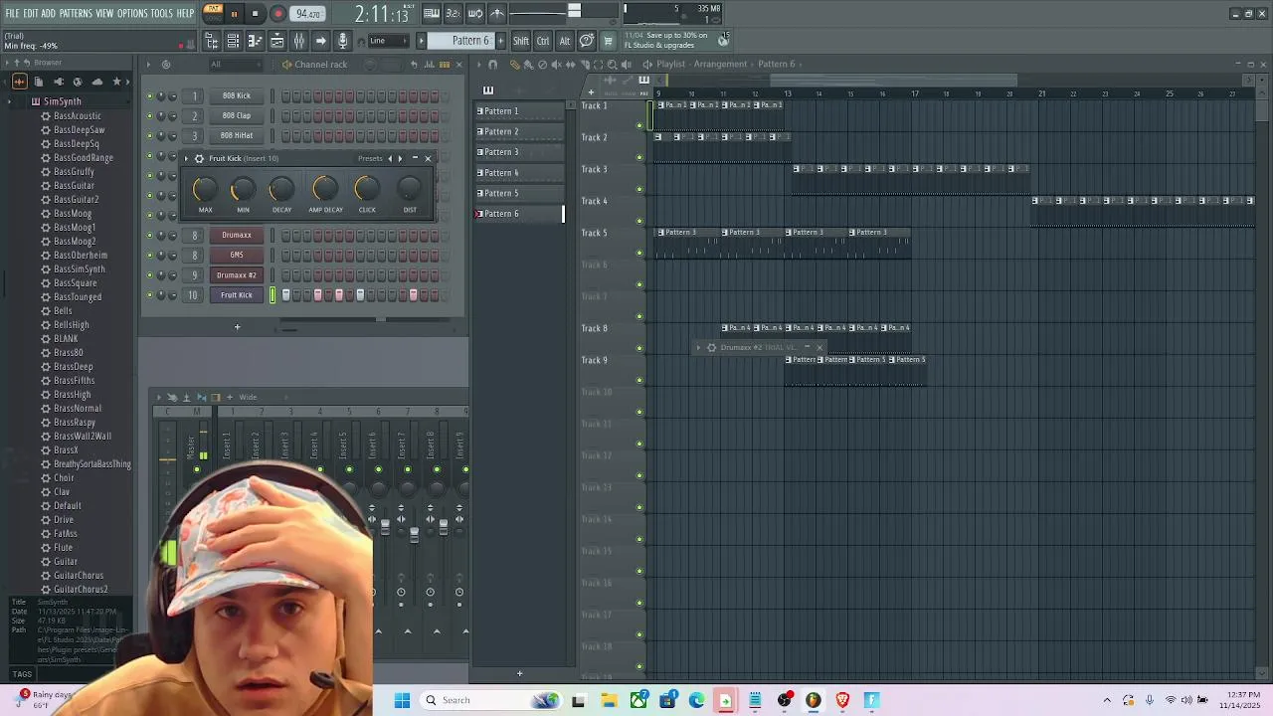Open the HELP menu
1273x716 pixels.
click(x=185, y=13)
